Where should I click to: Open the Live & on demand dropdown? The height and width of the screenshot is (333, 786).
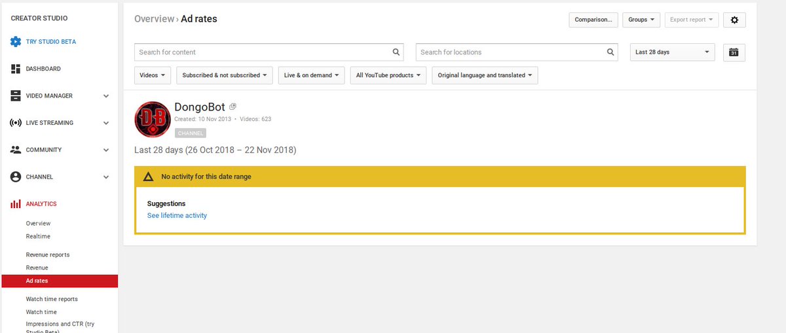coord(312,75)
